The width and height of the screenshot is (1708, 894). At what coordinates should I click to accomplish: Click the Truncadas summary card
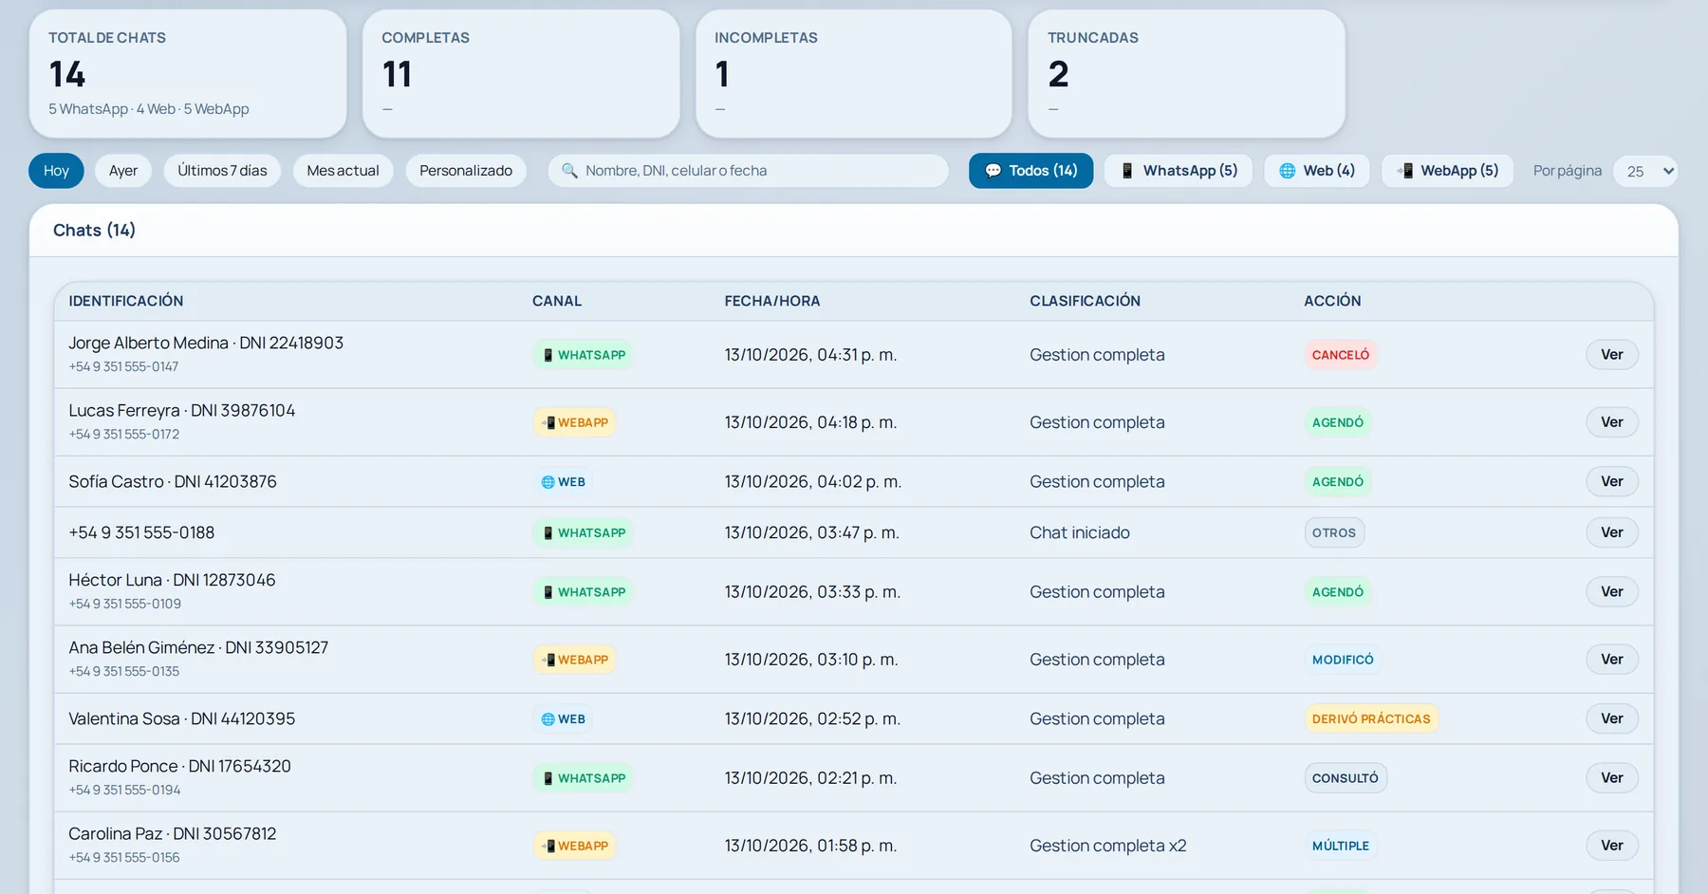point(1186,74)
